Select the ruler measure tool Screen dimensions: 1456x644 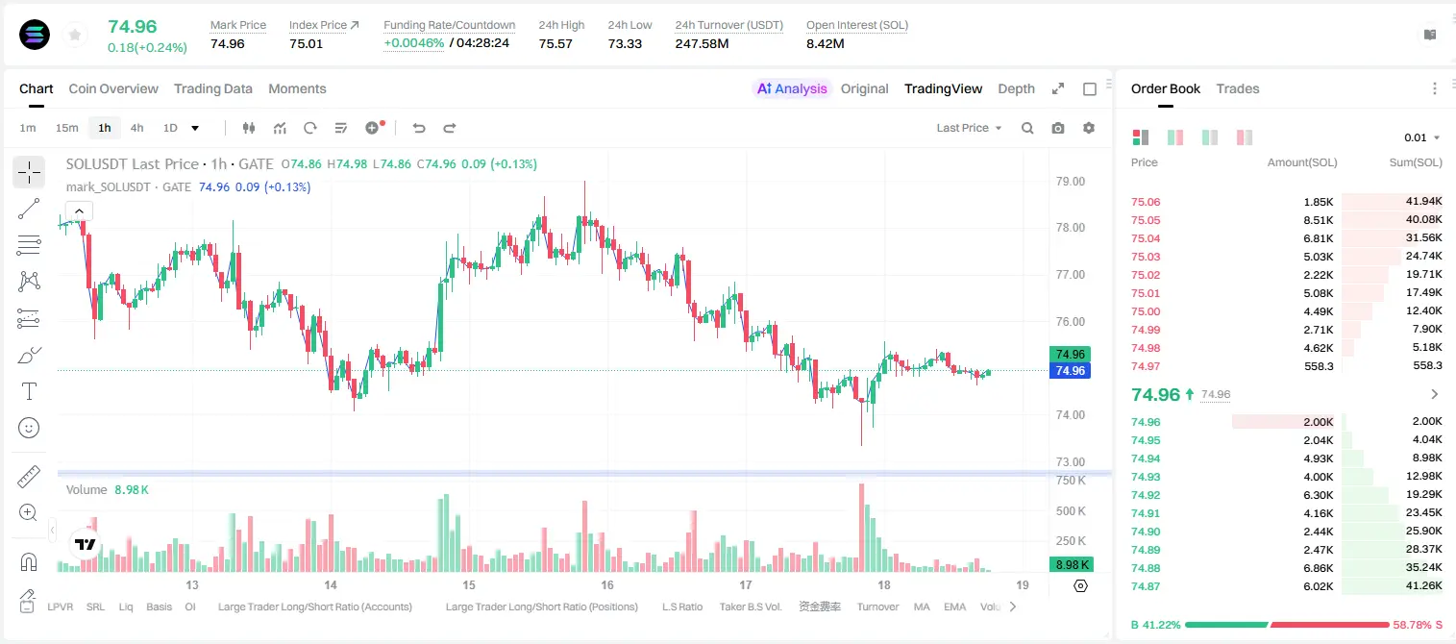(29, 477)
